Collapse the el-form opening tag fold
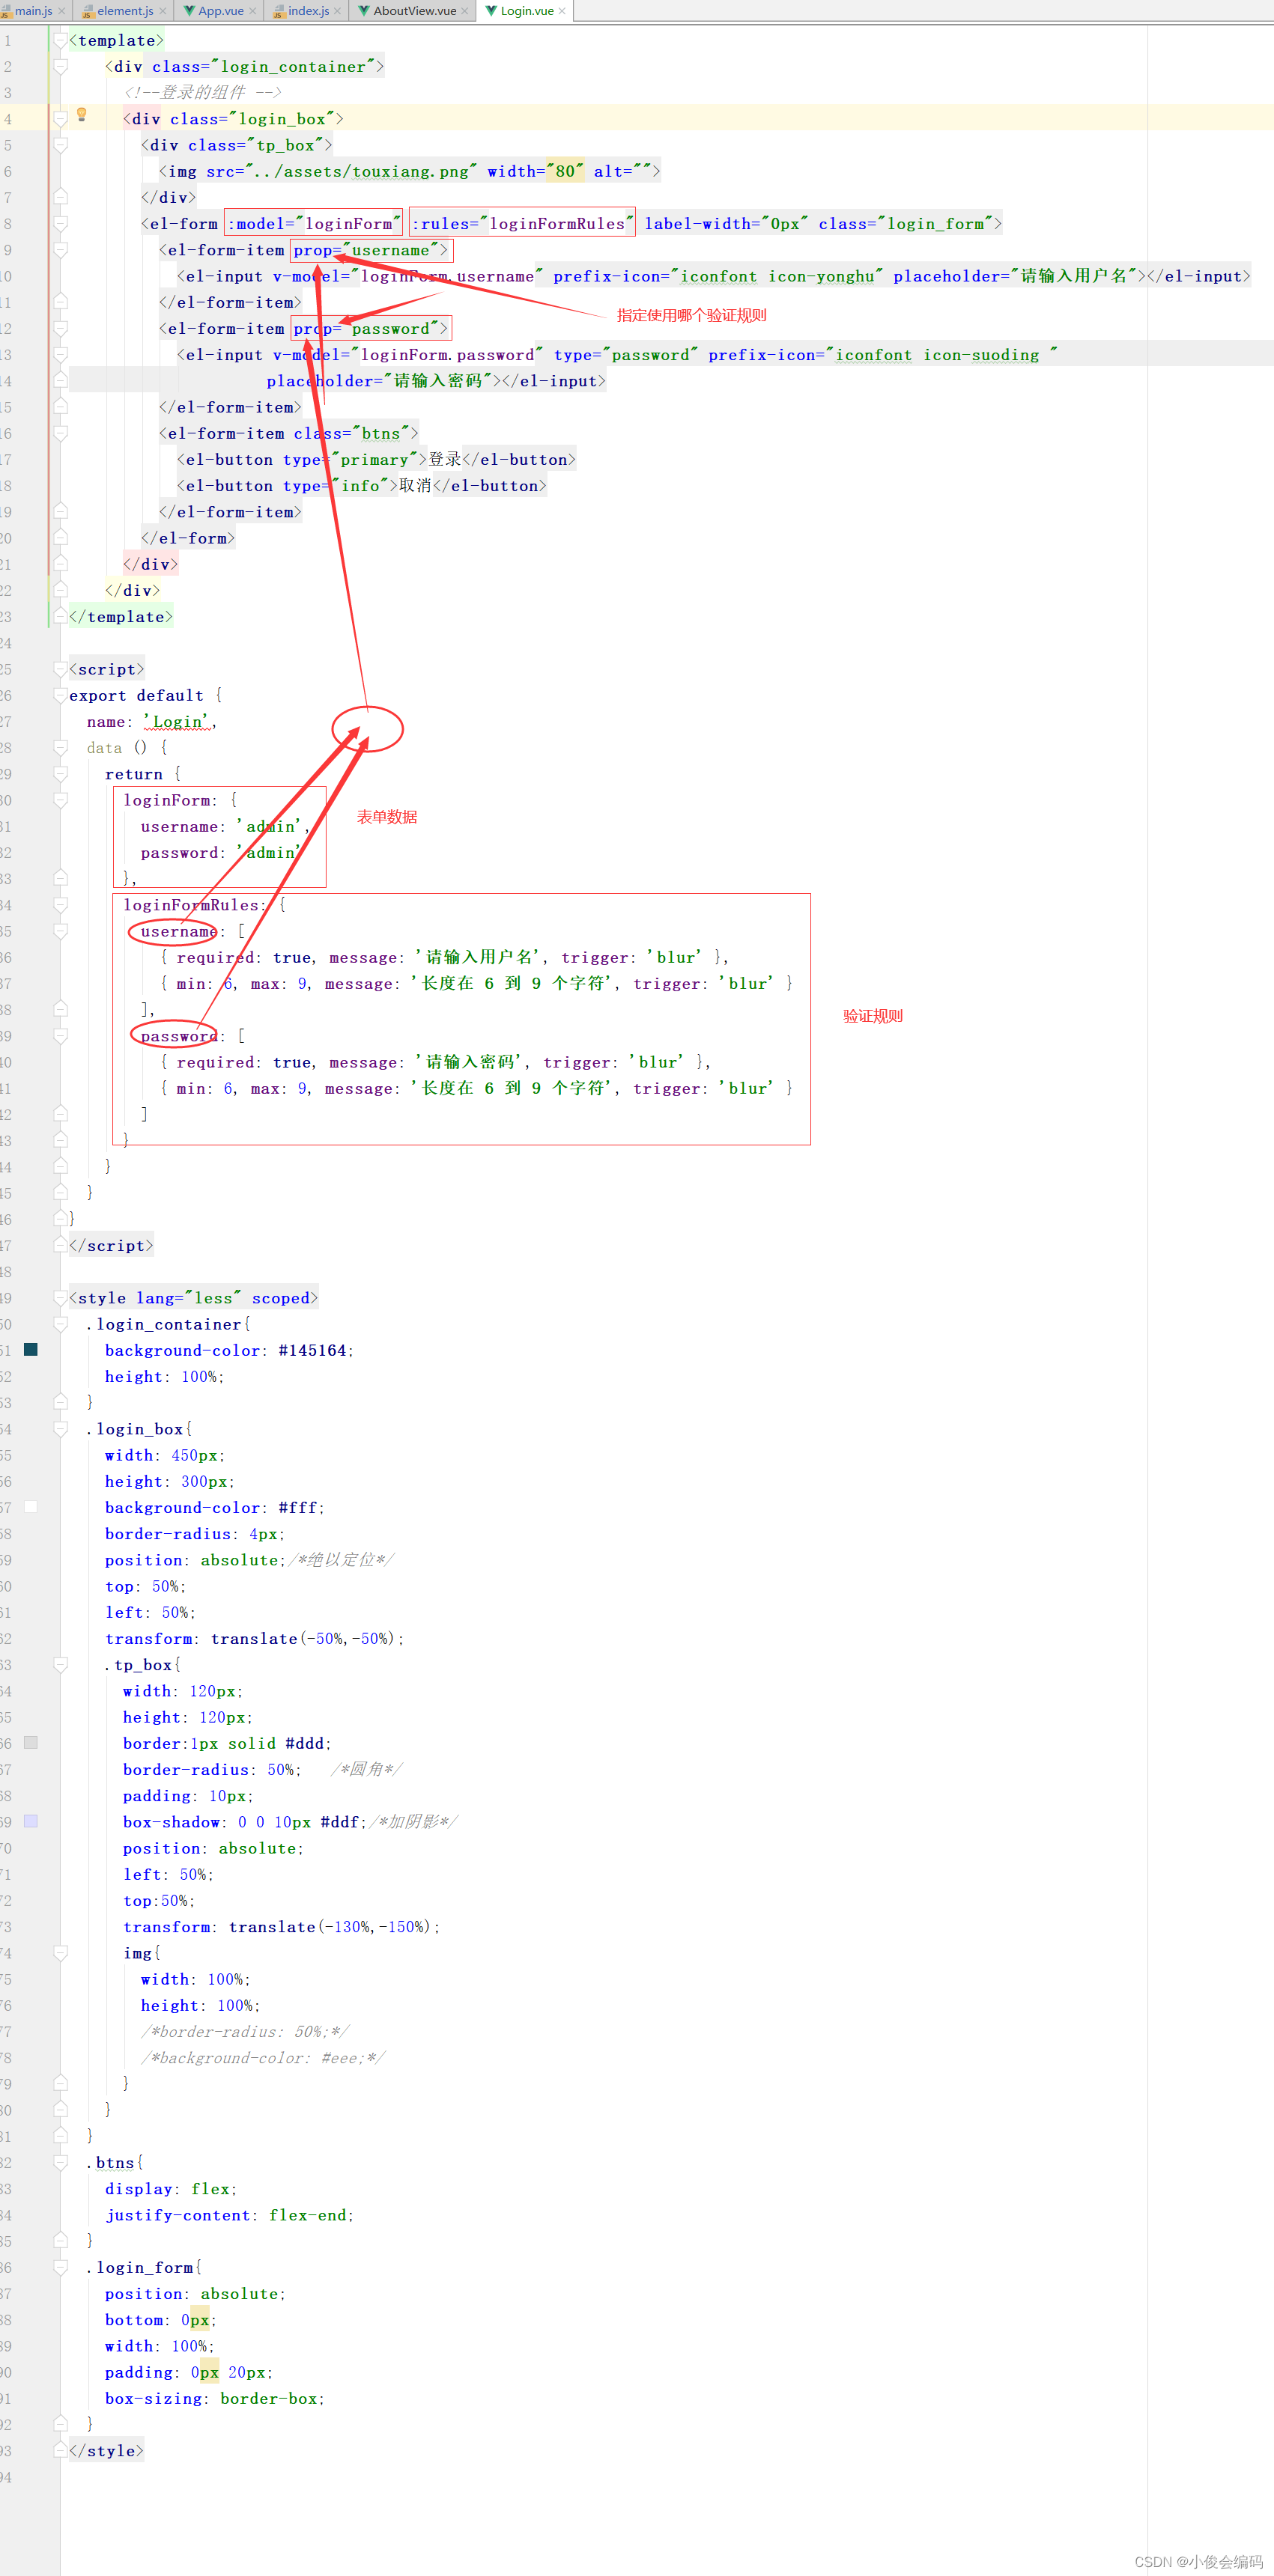The image size is (1274, 2576). [x=60, y=223]
